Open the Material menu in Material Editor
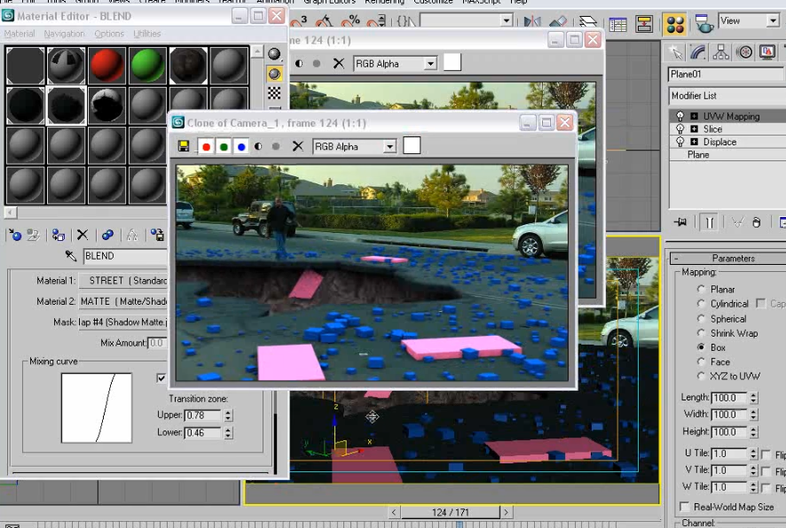The width and height of the screenshot is (786, 528). pos(20,34)
